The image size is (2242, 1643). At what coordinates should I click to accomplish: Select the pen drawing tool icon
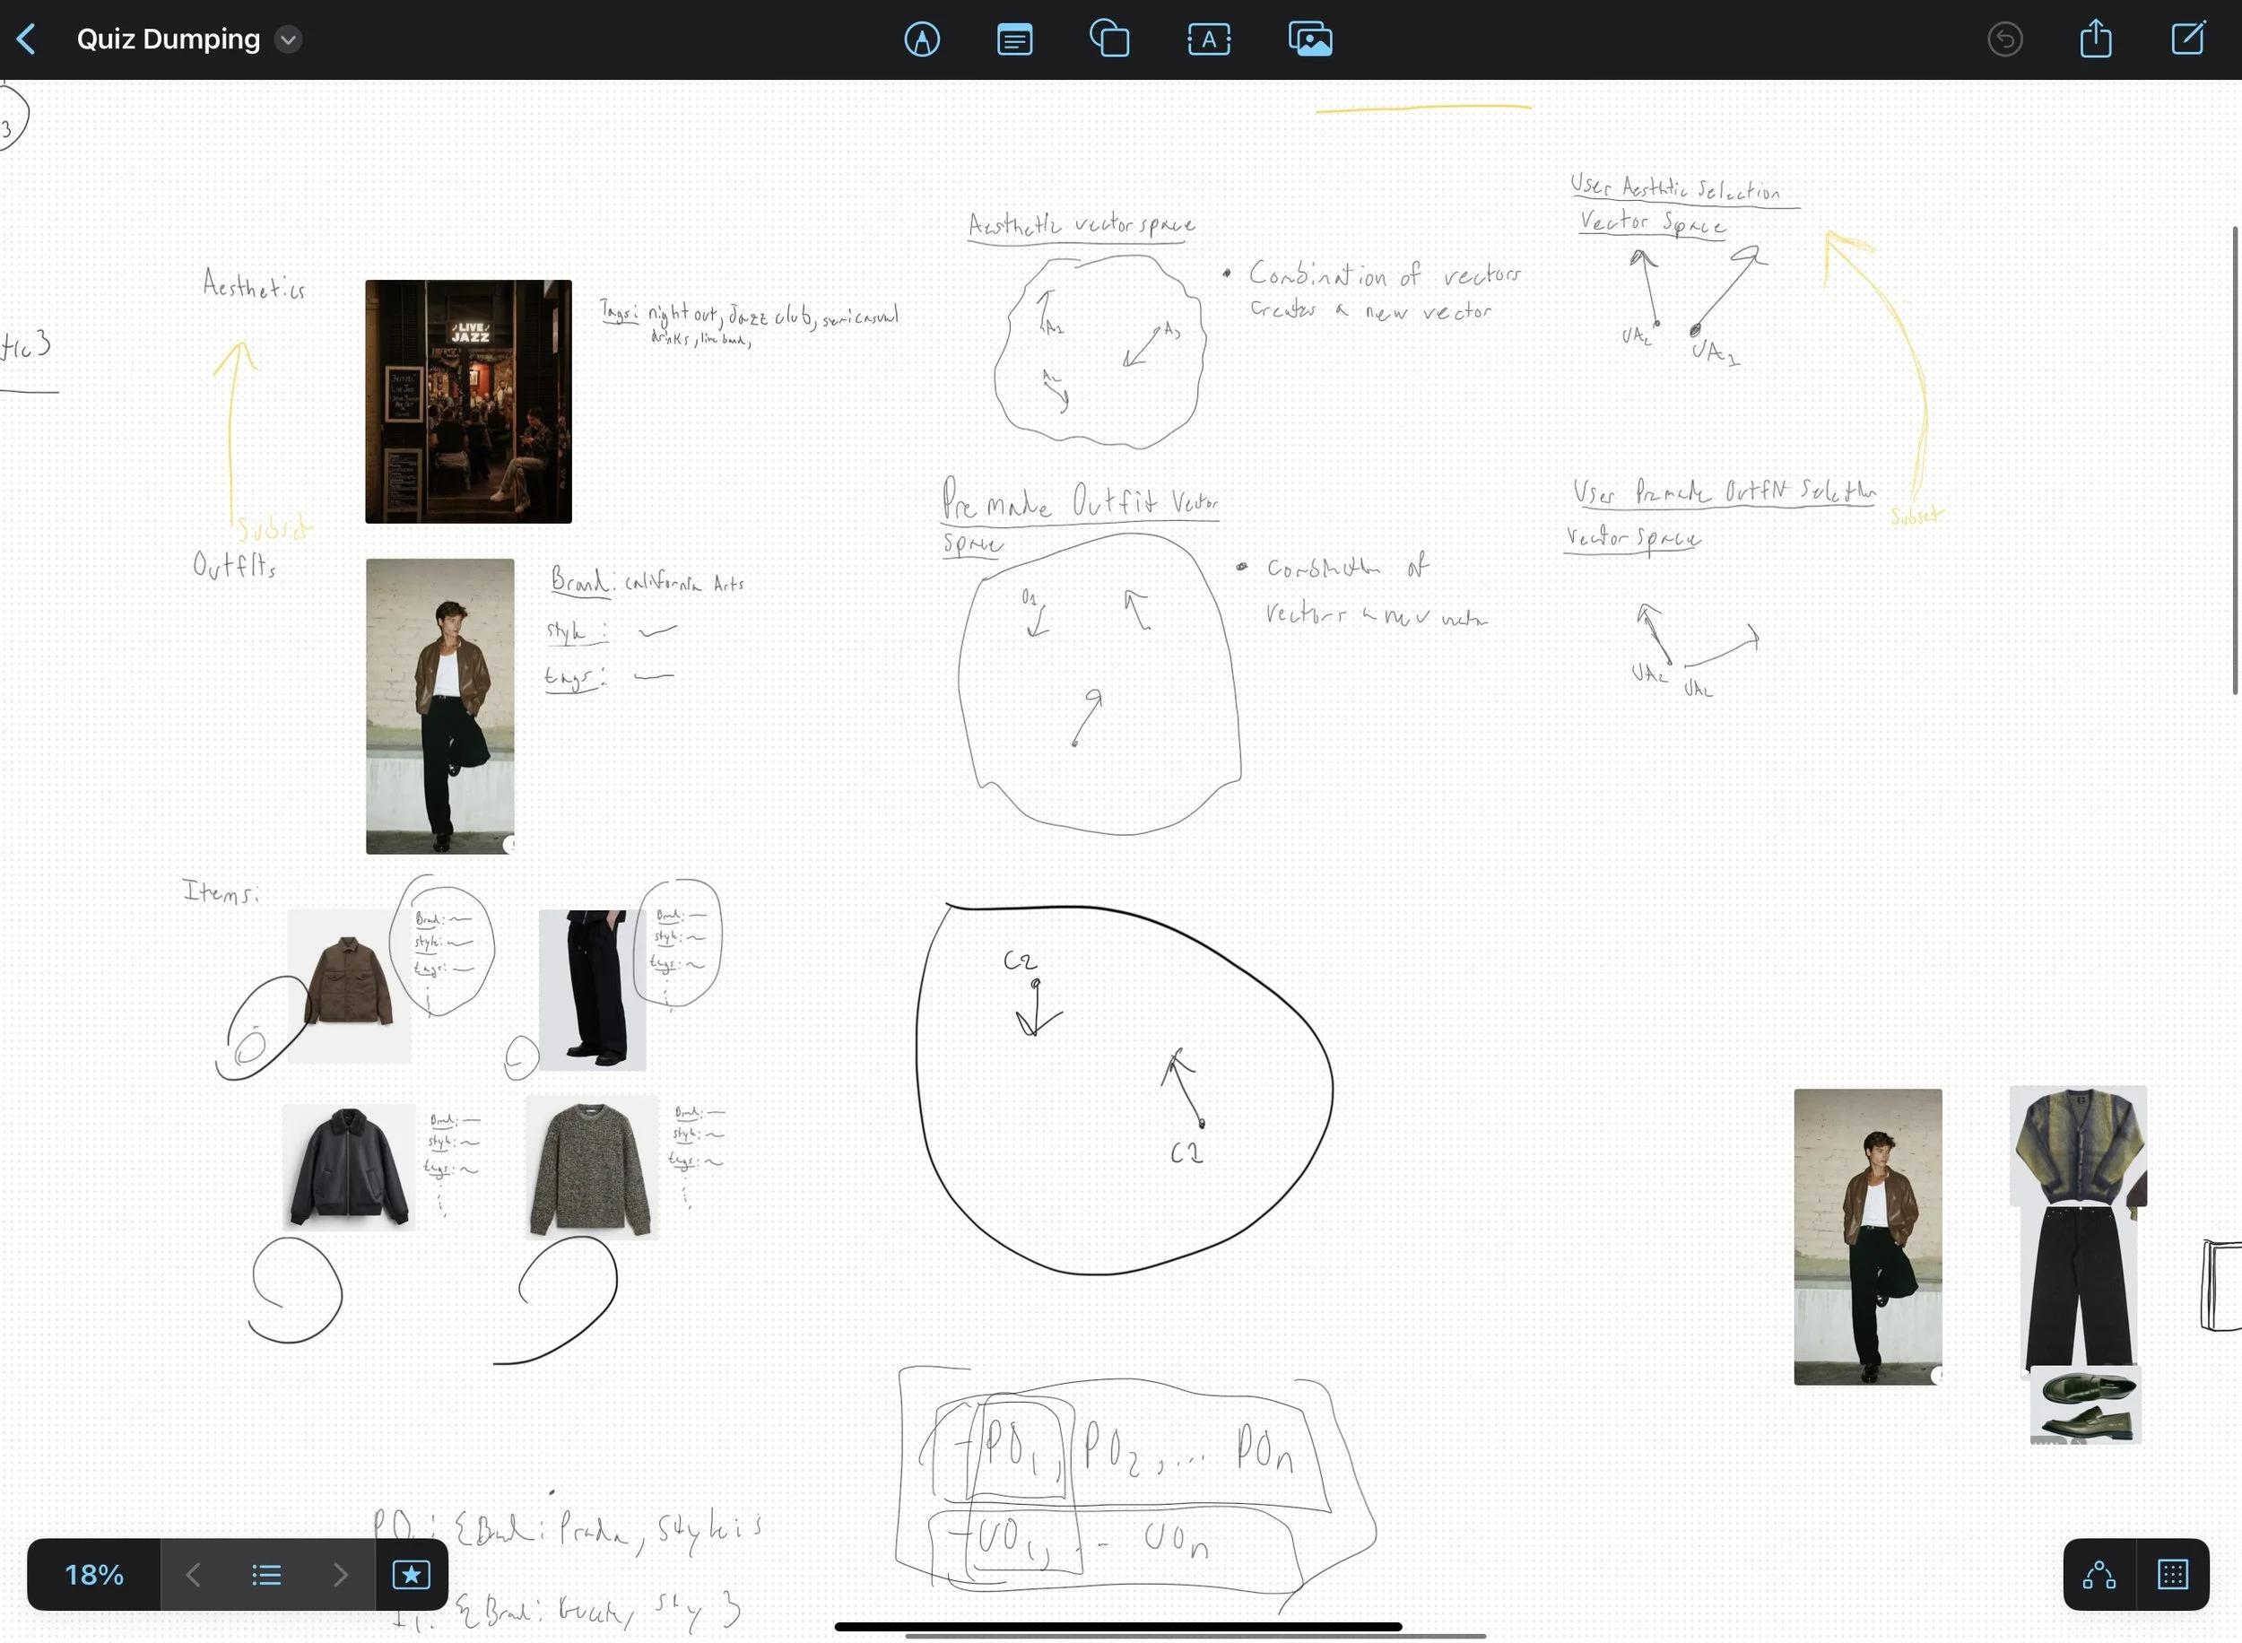point(922,39)
